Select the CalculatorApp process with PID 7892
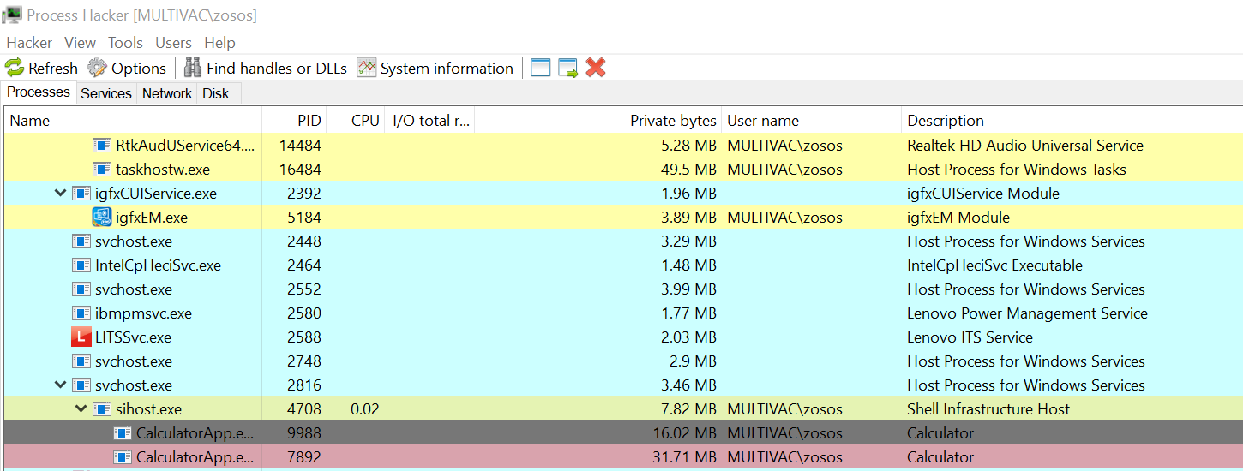This screenshot has width=1243, height=471. point(195,457)
